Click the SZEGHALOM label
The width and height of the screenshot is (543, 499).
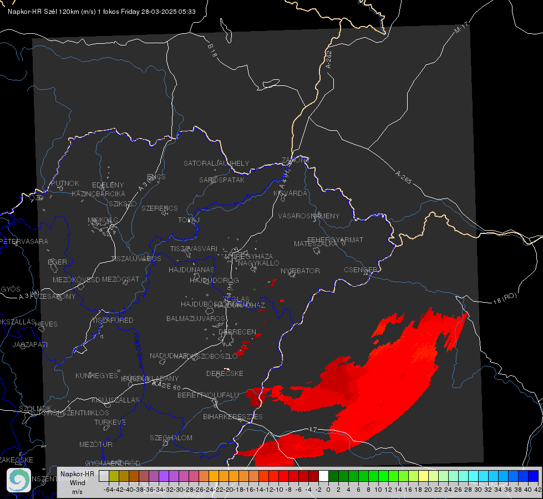pos(171,437)
